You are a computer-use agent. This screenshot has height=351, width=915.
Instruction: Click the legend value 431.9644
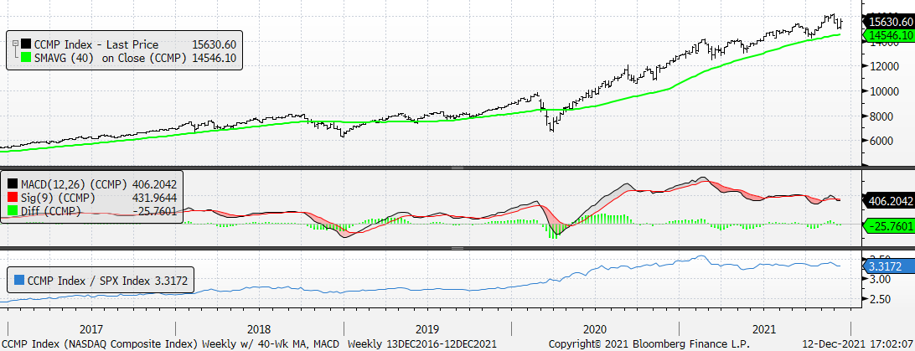click(155, 198)
